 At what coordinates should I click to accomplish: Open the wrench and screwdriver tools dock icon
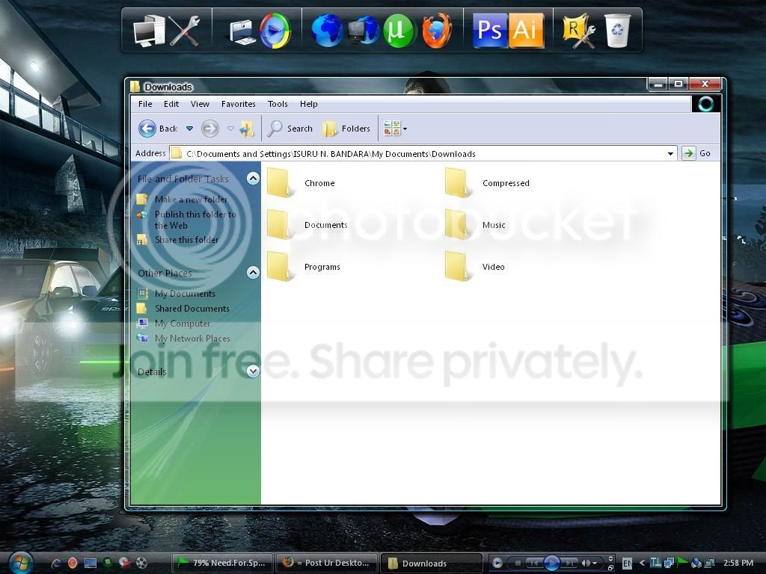pyautogui.click(x=184, y=31)
